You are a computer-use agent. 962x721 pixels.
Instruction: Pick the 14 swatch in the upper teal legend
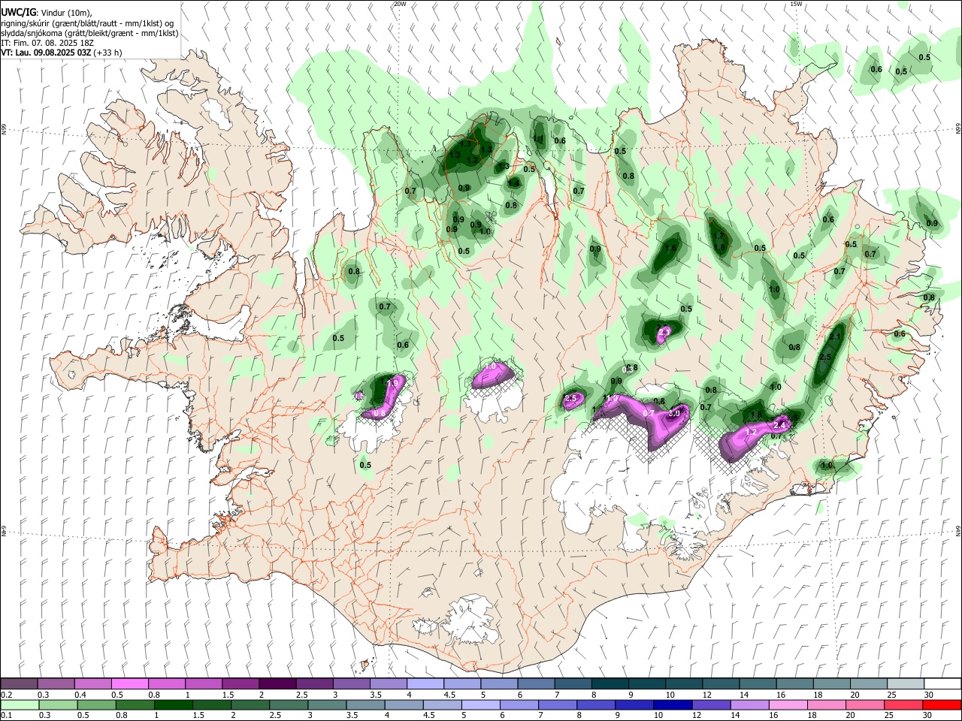[758, 683]
